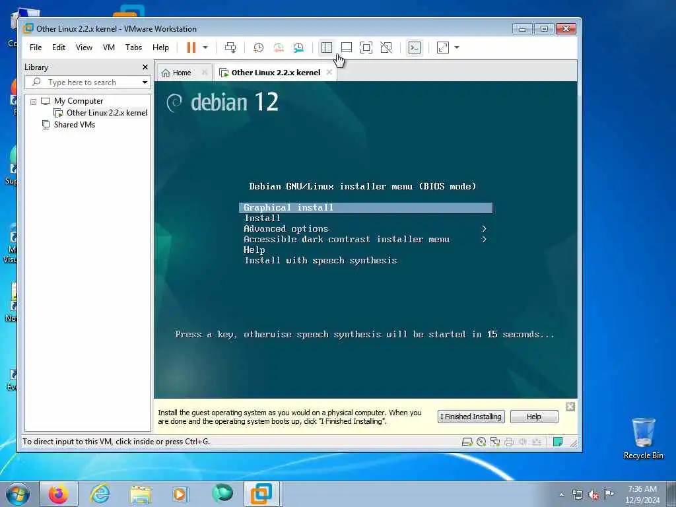Collapse the My Computer tree node
The height and width of the screenshot is (507, 676).
point(33,102)
